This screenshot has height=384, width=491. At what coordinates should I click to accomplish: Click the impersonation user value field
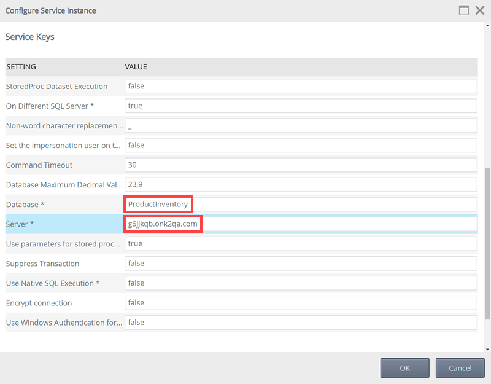301,145
